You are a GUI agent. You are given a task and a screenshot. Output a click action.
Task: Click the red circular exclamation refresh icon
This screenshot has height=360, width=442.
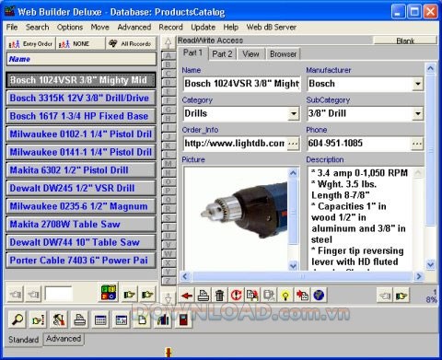click(x=236, y=296)
